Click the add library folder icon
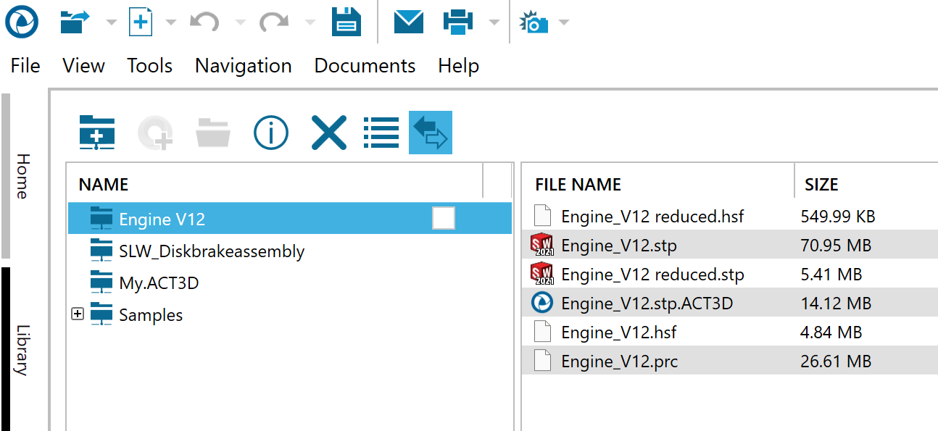The image size is (938, 431). coord(97,133)
